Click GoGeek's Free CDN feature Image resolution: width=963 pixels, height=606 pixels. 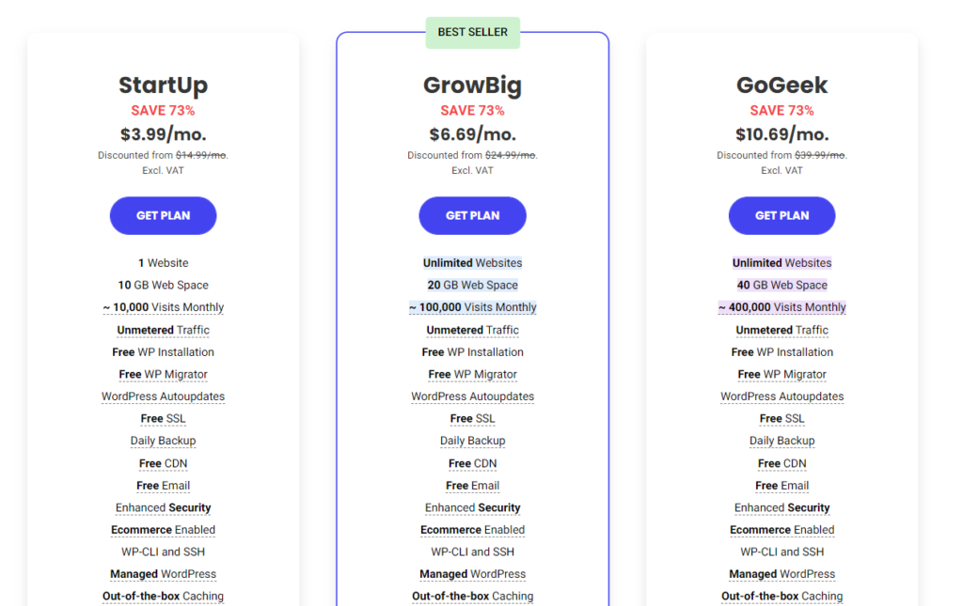tap(781, 463)
